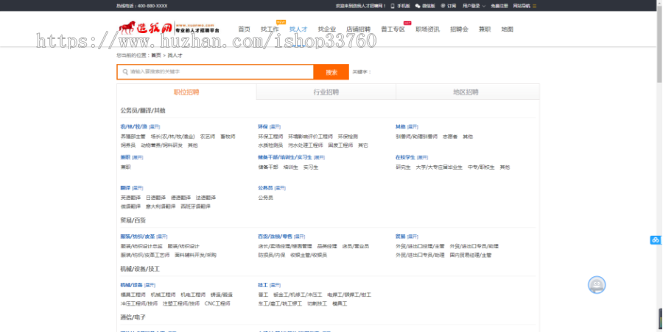The height and width of the screenshot is (332, 663).
Task: Click the 免费注册 link
Action: coord(499,6)
